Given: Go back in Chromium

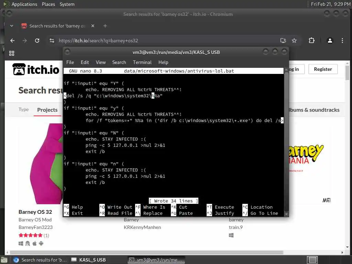Looking at the screenshot, I should click(x=12, y=41).
